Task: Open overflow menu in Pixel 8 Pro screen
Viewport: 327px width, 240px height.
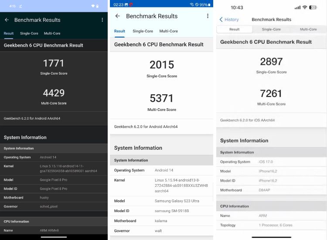Action: click(102, 20)
